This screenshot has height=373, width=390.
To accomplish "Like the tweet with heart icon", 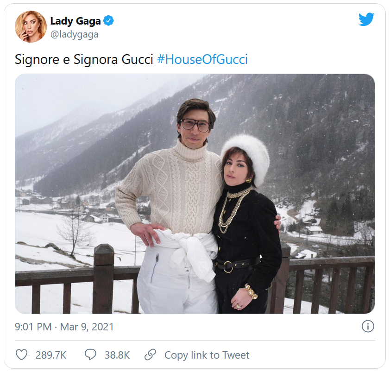I will 22,355.
